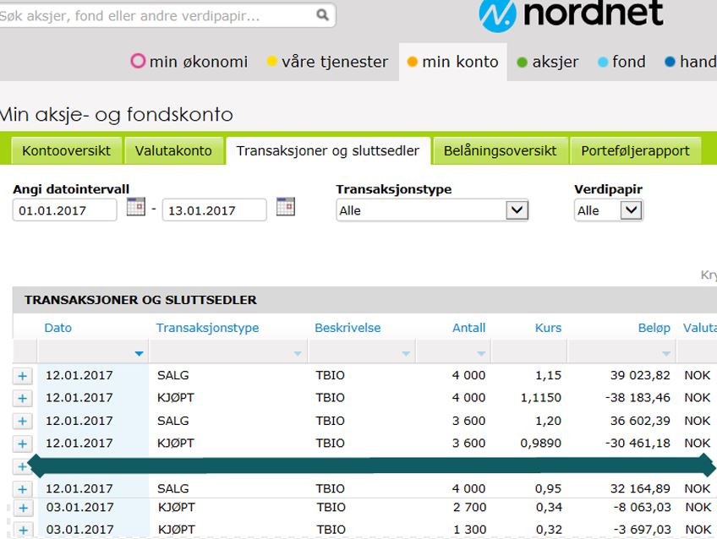Click the quantity 2 700
717x539 pixels.
(469, 508)
